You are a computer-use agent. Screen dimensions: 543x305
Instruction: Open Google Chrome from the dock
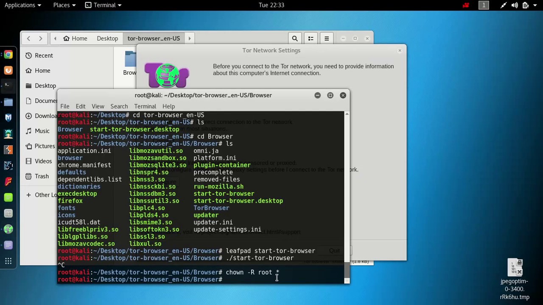[x=8, y=55]
